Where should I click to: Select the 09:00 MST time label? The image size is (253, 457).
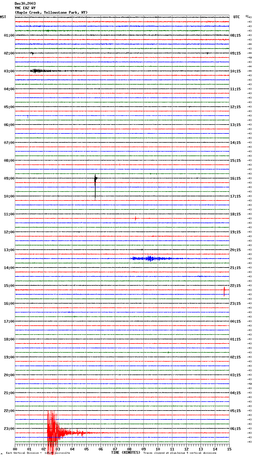pyautogui.click(x=9, y=178)
